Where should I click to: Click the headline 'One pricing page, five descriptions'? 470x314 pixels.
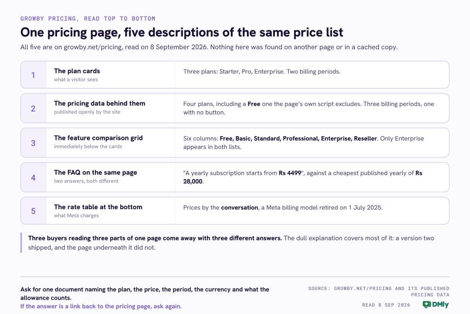182,33
